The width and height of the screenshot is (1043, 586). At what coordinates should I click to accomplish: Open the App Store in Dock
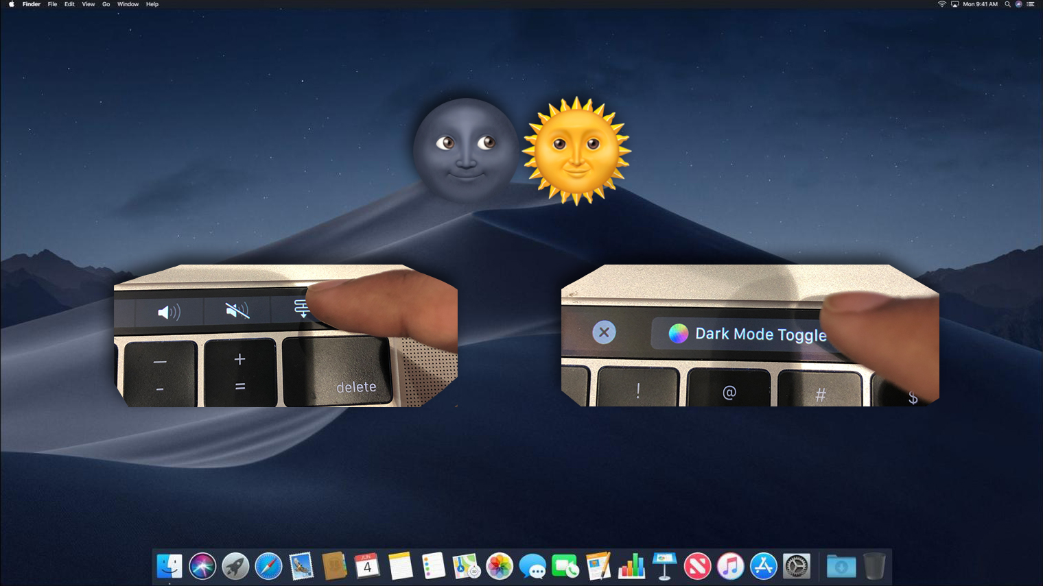(x=763, y=567)
